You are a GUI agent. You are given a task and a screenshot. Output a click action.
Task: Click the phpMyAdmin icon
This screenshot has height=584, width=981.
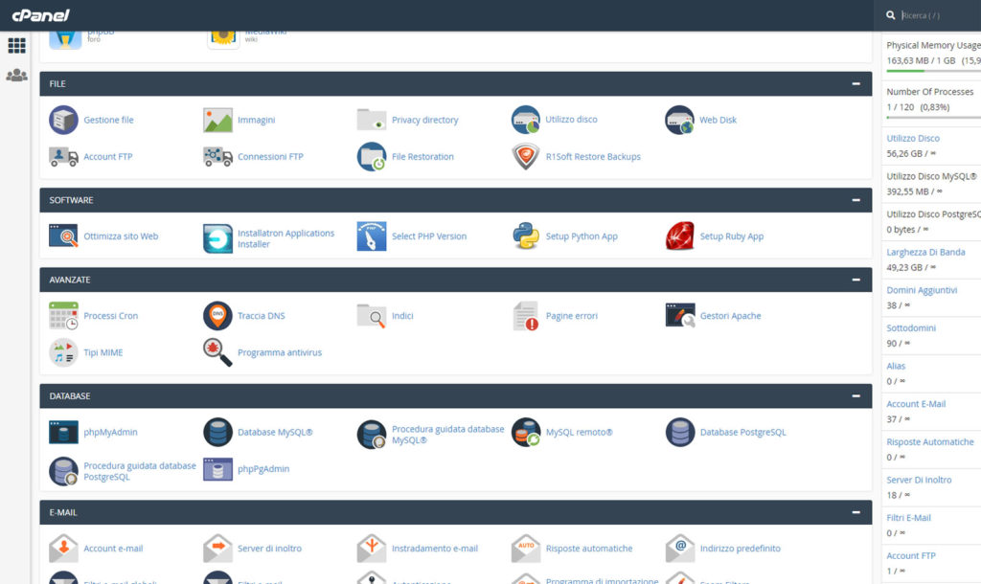coord(63,432)
